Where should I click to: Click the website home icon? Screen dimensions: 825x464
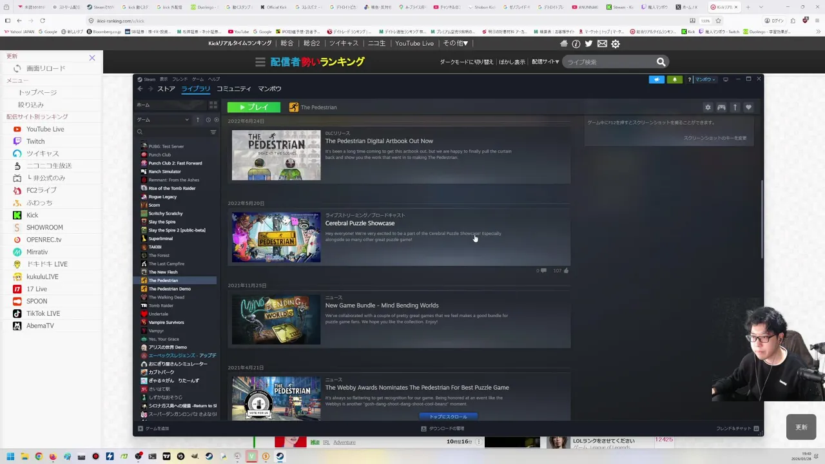pos(564,43)
